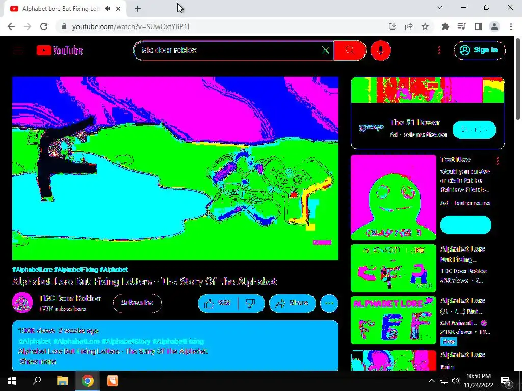This screenshot has height=391, width=522.
Task: Open ALPHABET LORE (A-Z) recommended thumbnail
Action: (393, 320)
